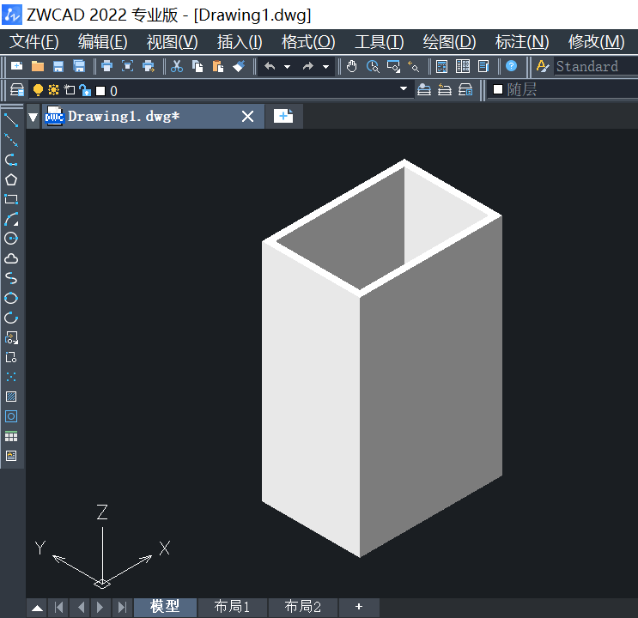Click the Redo arrow

pyautogui.click(x=308, y=66)
